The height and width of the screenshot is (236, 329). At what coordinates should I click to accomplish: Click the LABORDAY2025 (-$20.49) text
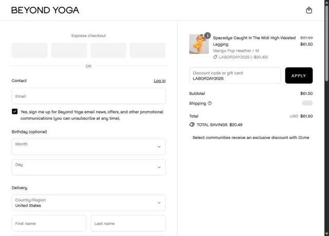(x=243, y=57)
